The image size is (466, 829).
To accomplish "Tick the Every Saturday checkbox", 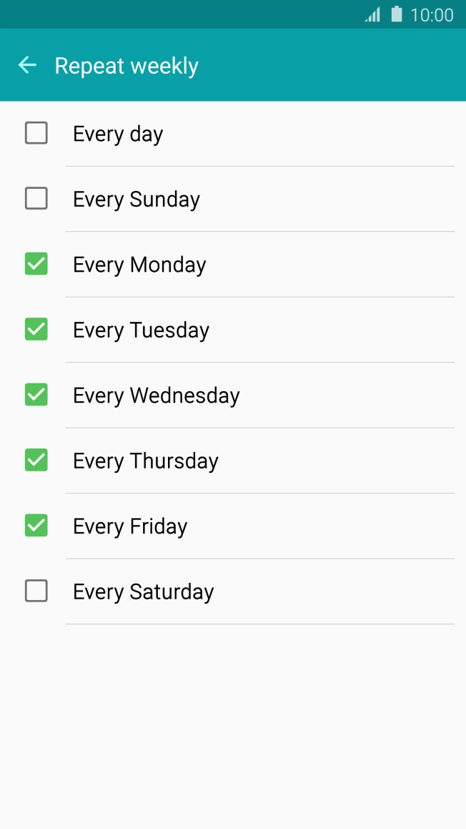I will (36, 591).
